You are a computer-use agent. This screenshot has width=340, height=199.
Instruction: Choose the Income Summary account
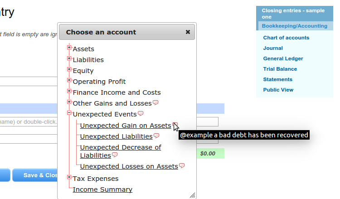[102, 189]
